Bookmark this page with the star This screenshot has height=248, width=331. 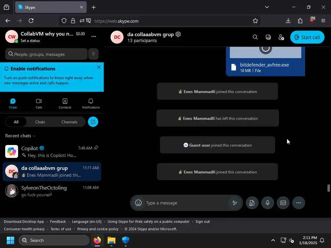[255, 21]
